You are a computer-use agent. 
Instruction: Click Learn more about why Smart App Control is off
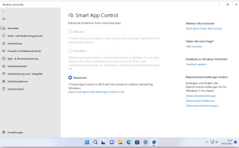(x=96, y=92)
